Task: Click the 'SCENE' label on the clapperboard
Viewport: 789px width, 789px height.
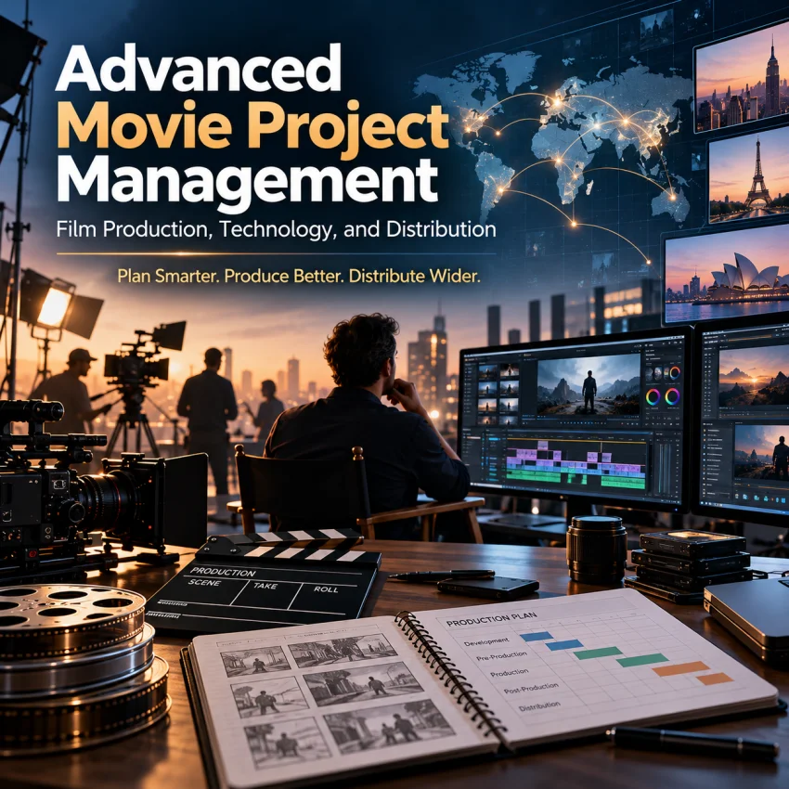Action: point(204,582)
